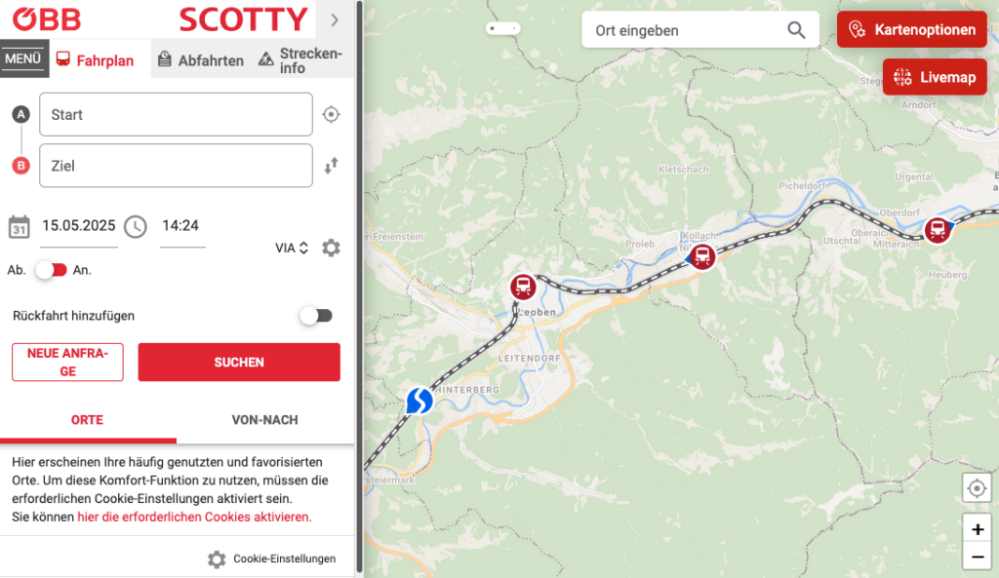Open the MENÜ button
The height and width of the screenshot is (578, 999).
point(24,58)
